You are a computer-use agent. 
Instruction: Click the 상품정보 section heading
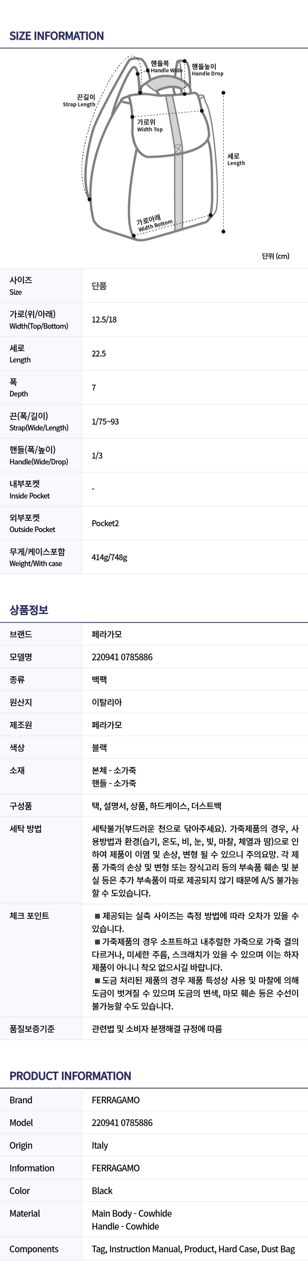(x=29, y=610)
